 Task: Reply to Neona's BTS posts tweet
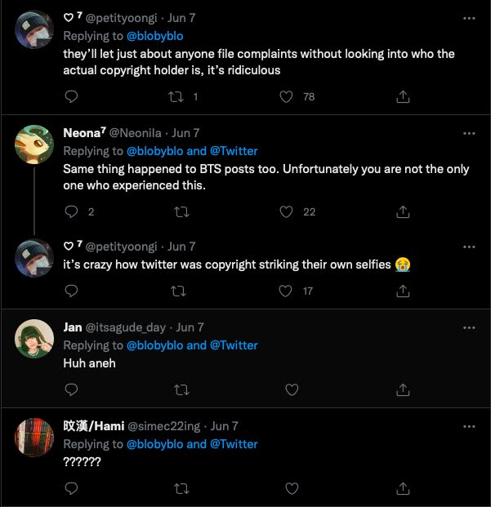pyautogui.click(x=71, y=211)
